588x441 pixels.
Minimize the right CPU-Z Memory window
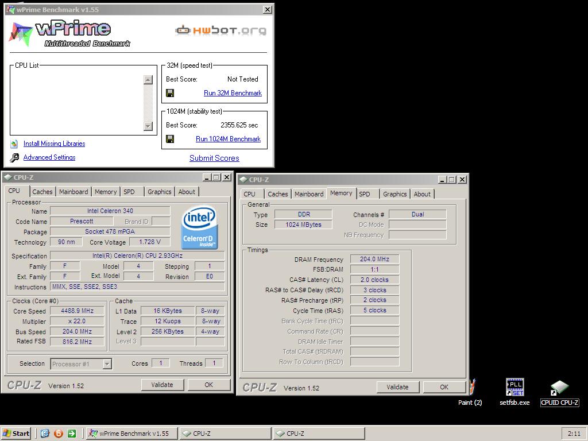443,180
